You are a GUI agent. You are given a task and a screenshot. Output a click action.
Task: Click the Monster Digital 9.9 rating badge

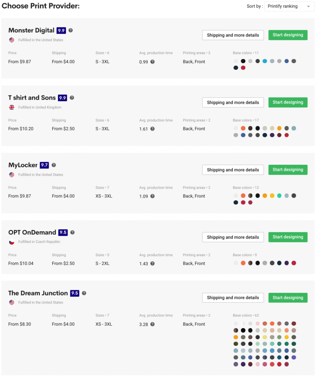pos(61,30)
